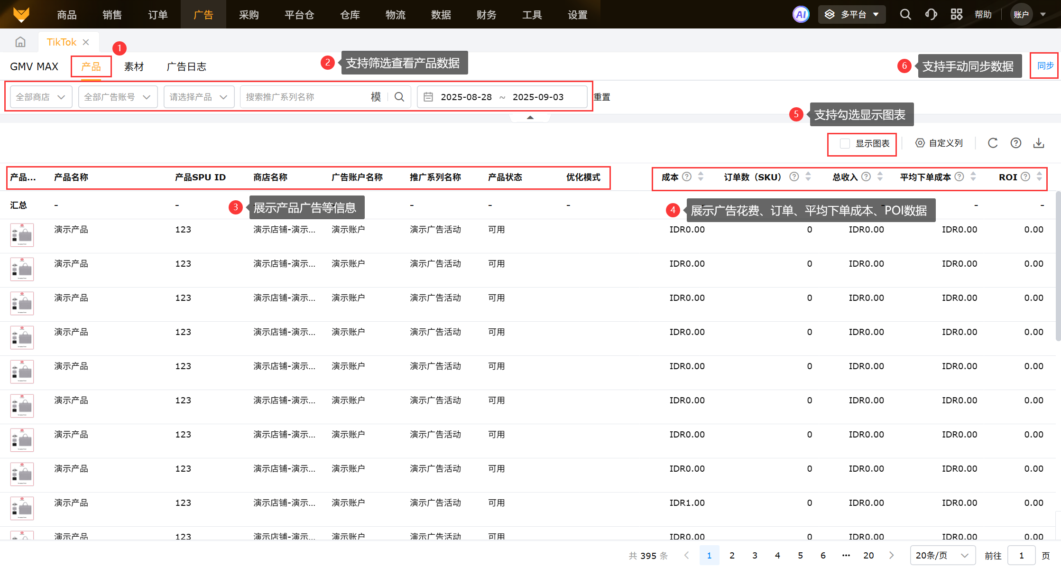Toggle the 模 fuzzy search mode

(376, 97)
